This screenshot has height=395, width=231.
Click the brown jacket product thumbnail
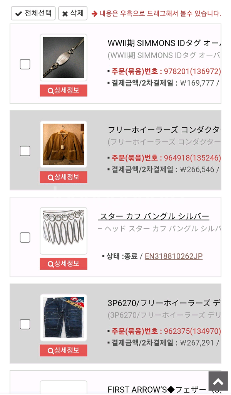click(x=64, y=144)
